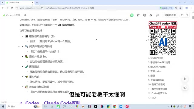
Task: Jump to outline item 7. 安装codex
Action: [154, 71]
